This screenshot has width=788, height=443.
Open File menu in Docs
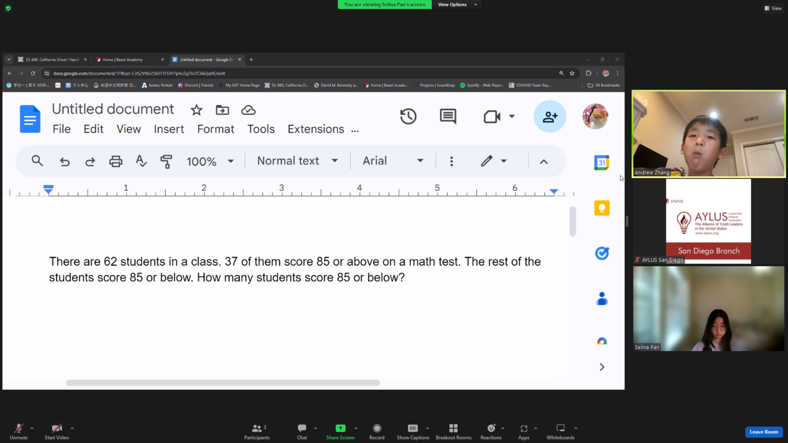click(x=62, y=129)
